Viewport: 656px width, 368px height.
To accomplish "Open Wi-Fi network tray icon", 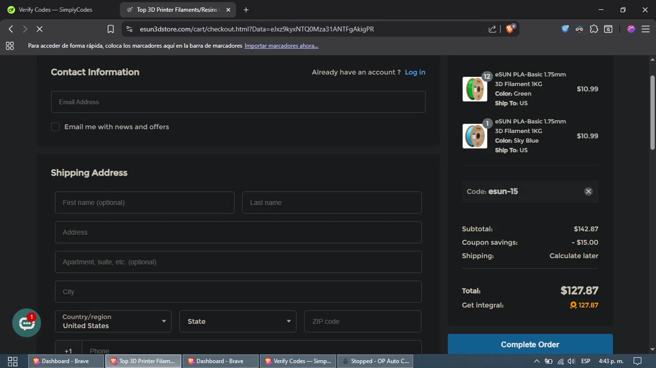I will pyautogui.click(x=561, y=361).
